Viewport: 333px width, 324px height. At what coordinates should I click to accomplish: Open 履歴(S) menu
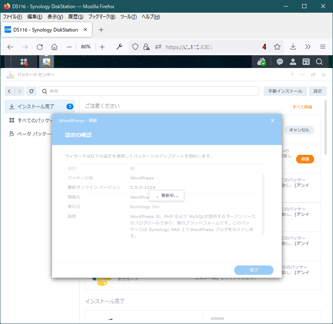75,17
